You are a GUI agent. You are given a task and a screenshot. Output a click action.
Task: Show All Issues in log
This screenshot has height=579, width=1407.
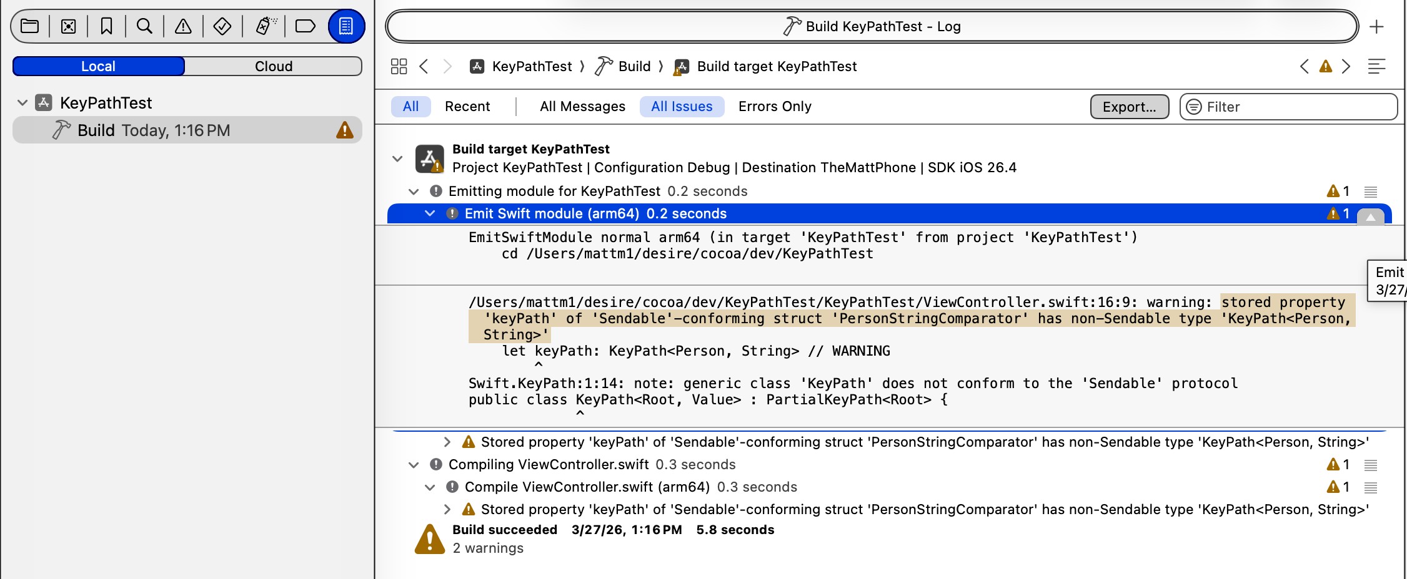pyautogui.click(x=682, y=106)
